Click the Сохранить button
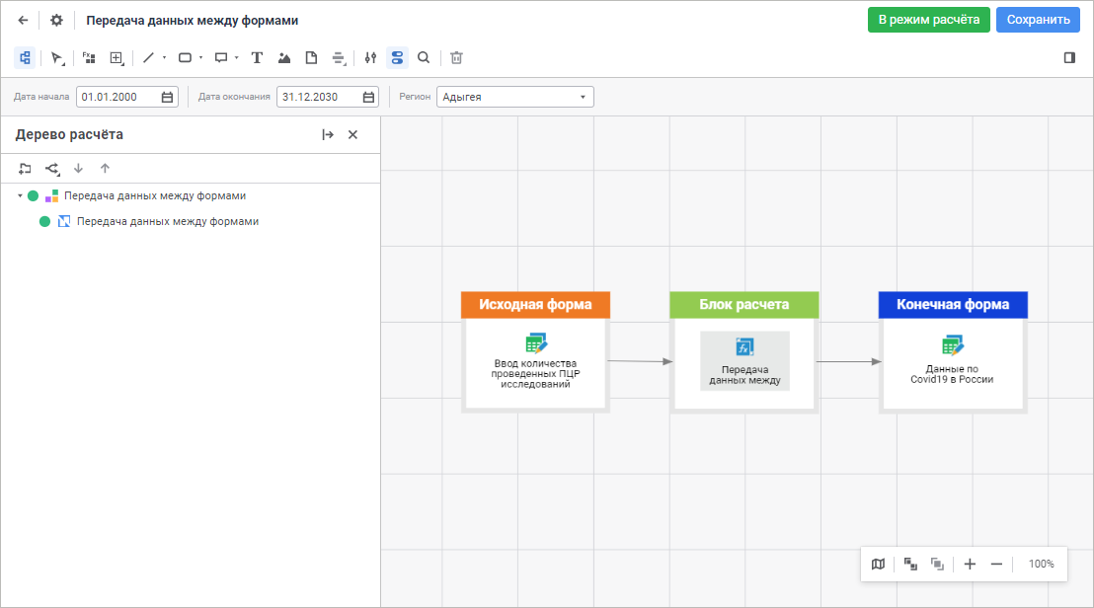The height and width of the screenshot is (608, 1094). (1037, 20)
